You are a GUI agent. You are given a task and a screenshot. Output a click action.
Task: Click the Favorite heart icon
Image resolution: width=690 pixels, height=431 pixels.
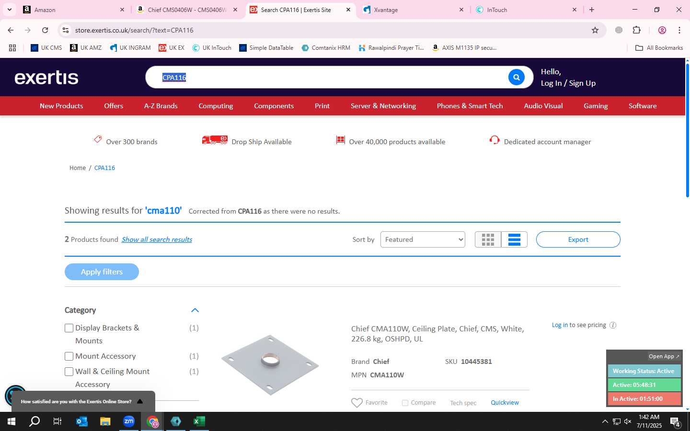357,403
